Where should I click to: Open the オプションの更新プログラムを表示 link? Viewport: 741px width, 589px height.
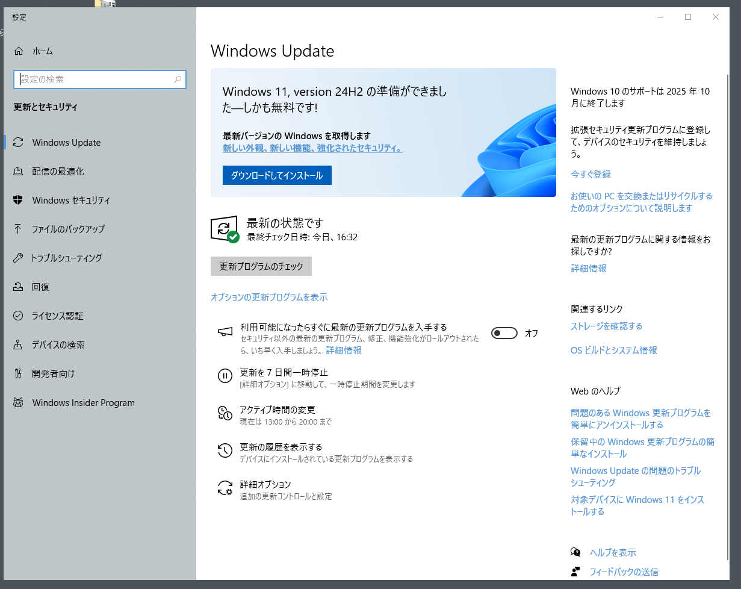(269, 298)
